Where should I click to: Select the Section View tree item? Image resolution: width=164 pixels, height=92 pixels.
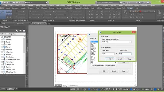tap(10, 70)
